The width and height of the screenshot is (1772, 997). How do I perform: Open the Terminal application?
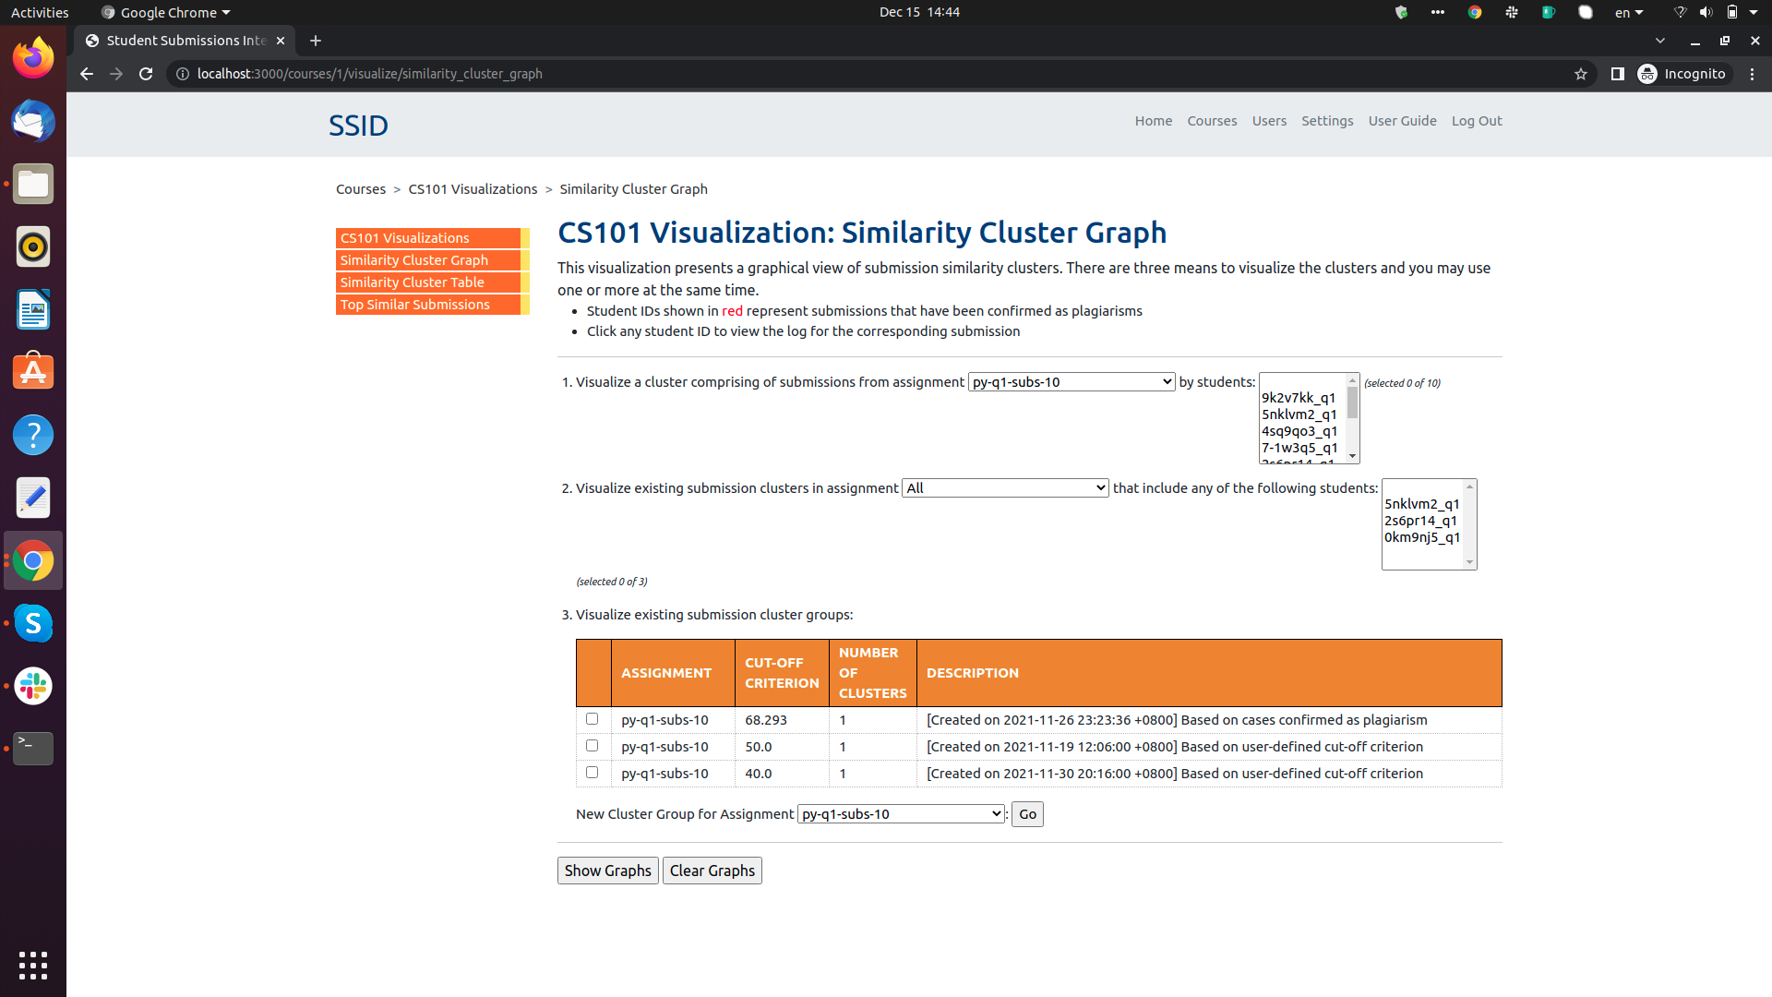tap(32, 749)
